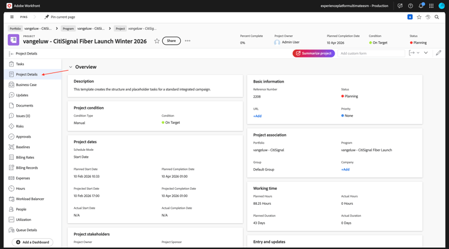Click the Add custom form field

coord(371,53)
